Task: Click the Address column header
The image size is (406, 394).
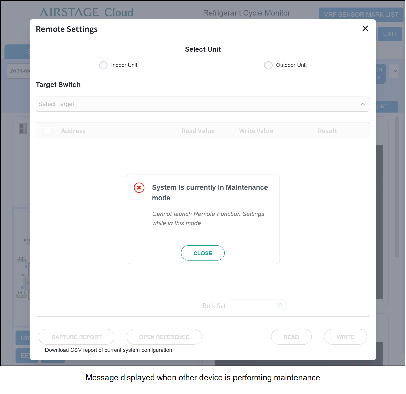Action: pyautogui.click(x=73, y=131)
